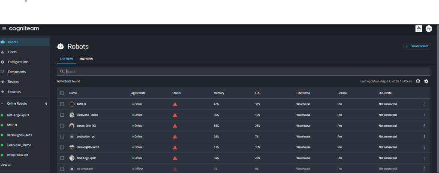
Task: Open Configurations in the sidebar
Action: click(18, 62)
